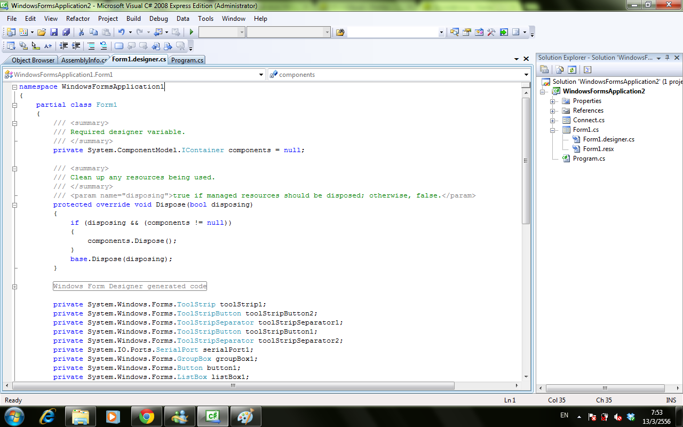Comment out the selected lines icon
The height and width of the screenshot is (427, 683).
91,46
